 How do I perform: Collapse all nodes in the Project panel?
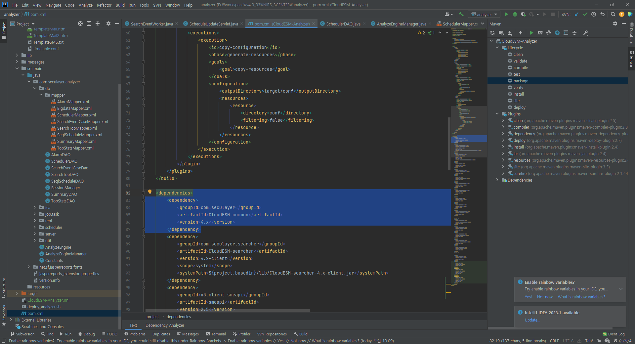click(98, 23)
